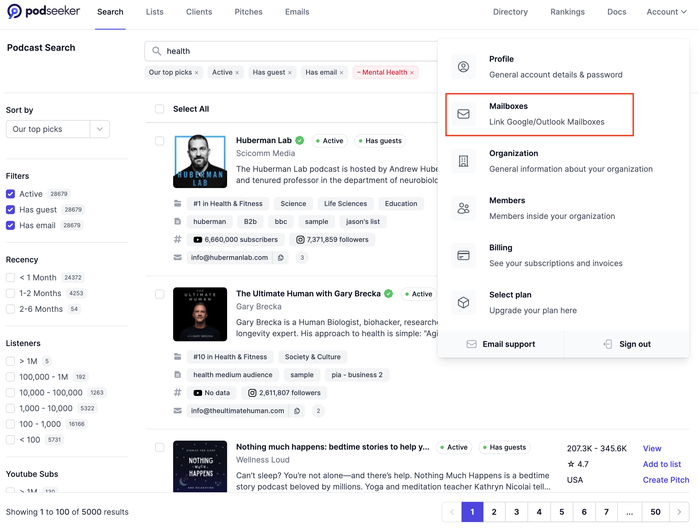Go to next results page arrow
This screenshot has height=531, width=699.
(679, 512)
